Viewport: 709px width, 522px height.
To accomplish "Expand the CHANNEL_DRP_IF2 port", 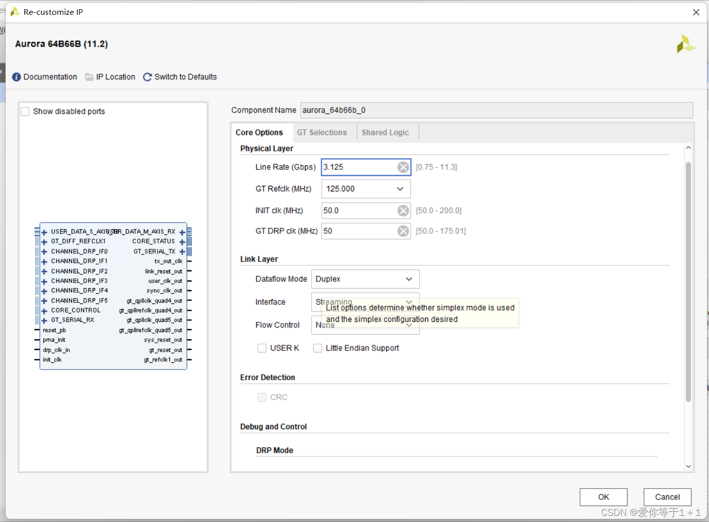I will point(44,272).
